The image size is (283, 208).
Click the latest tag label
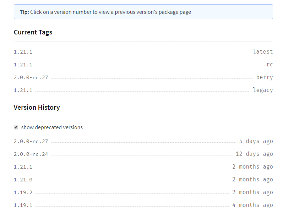[263, 52]
